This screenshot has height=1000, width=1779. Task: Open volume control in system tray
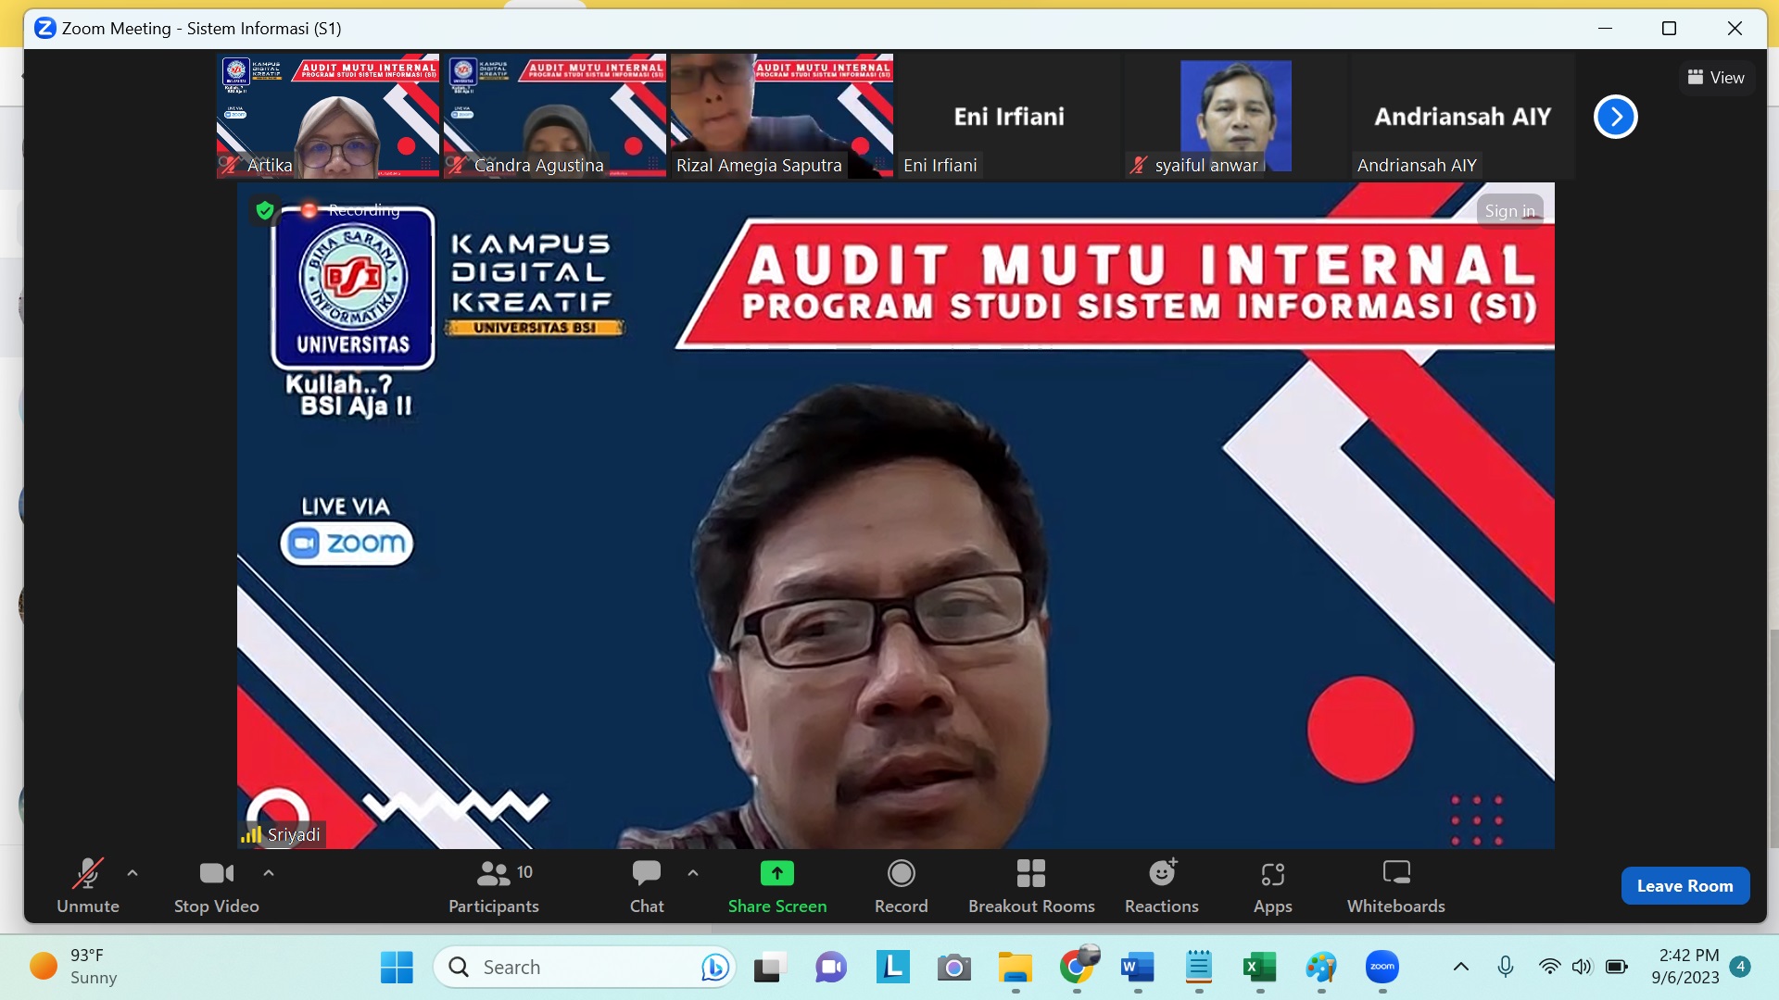point(1582,967)
